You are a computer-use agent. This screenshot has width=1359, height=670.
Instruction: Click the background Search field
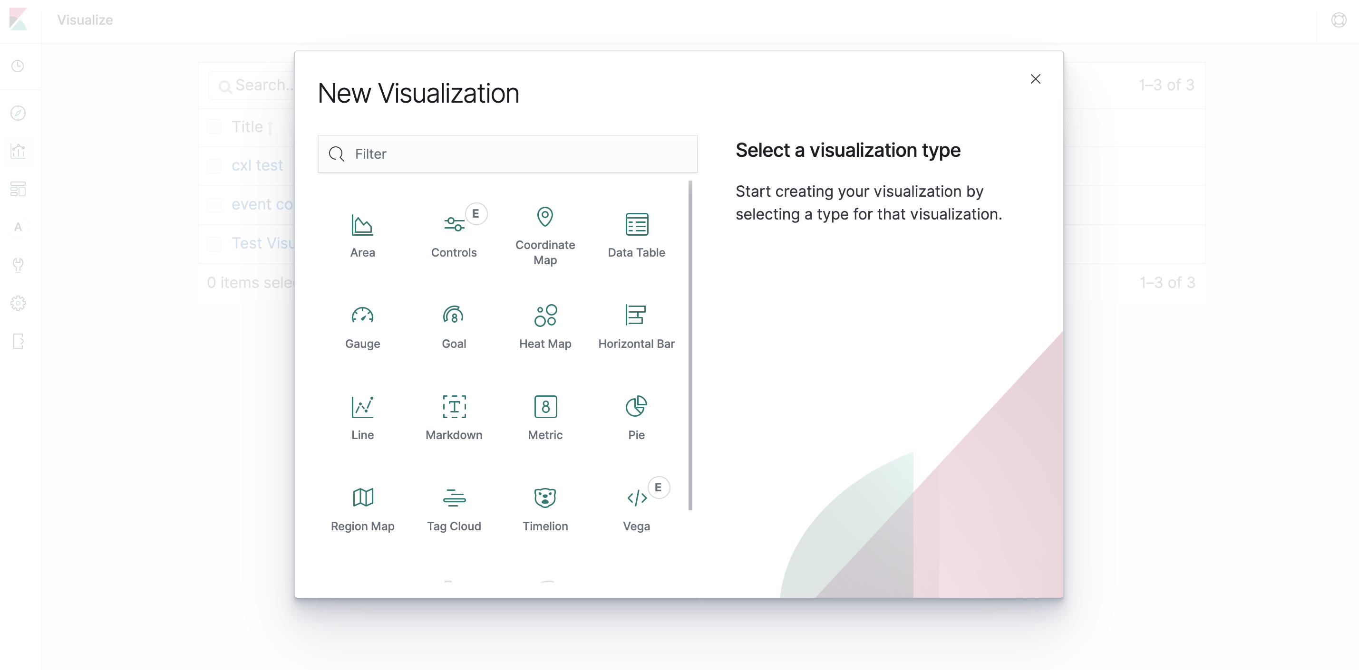[x=252, y=86]
